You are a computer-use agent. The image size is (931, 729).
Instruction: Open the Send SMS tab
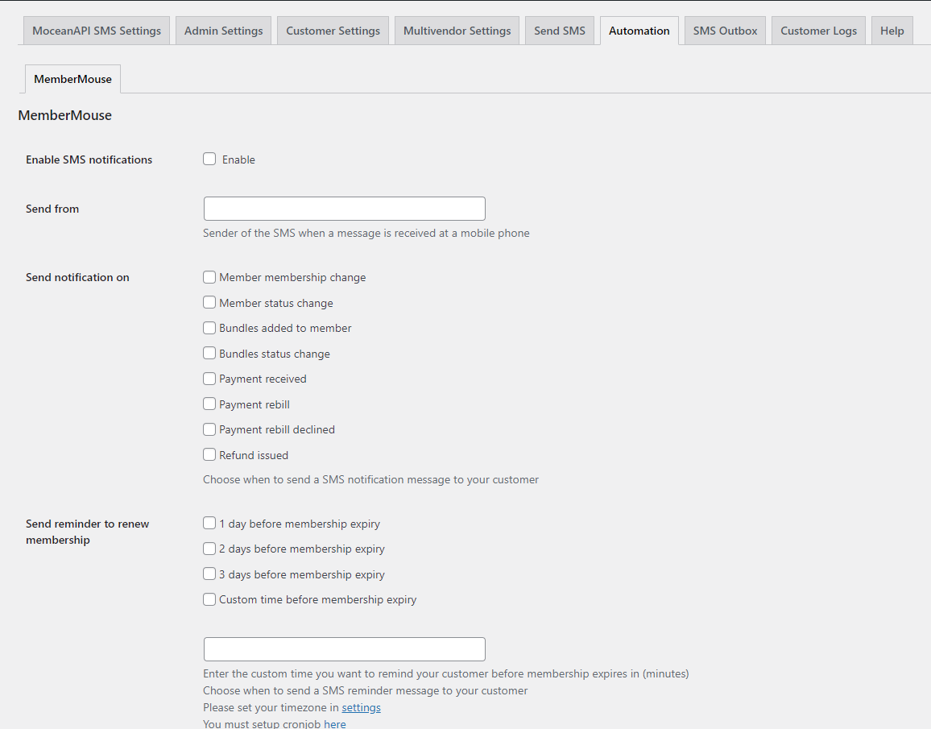[x=559, y=31]
